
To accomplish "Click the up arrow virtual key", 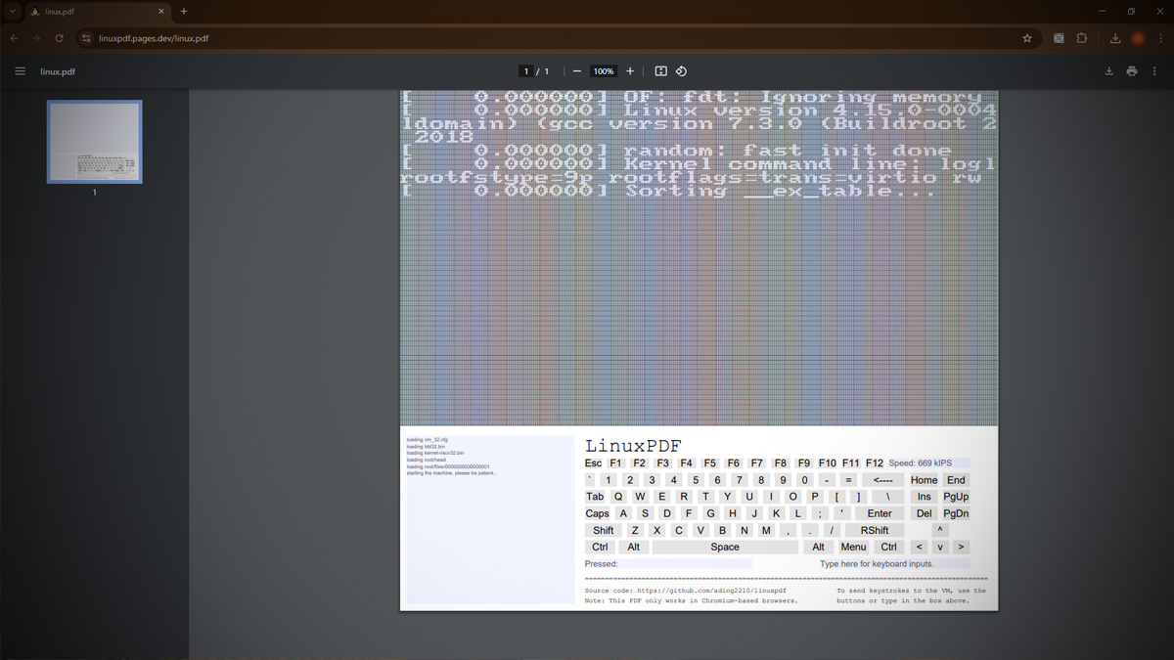I will (940, 530).
